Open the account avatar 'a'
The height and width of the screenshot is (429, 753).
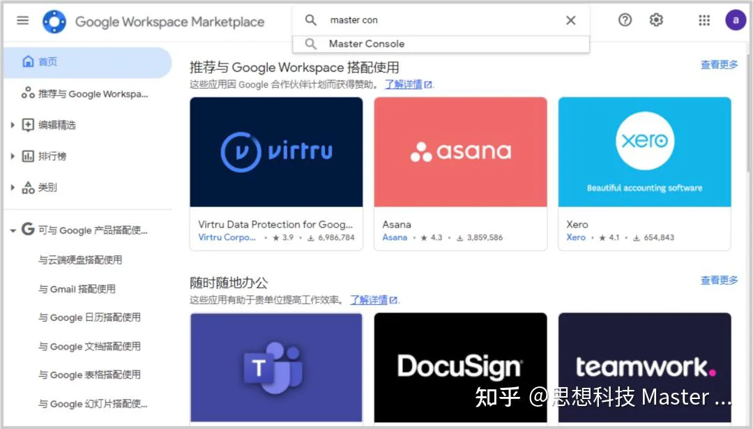click(736, 20)
